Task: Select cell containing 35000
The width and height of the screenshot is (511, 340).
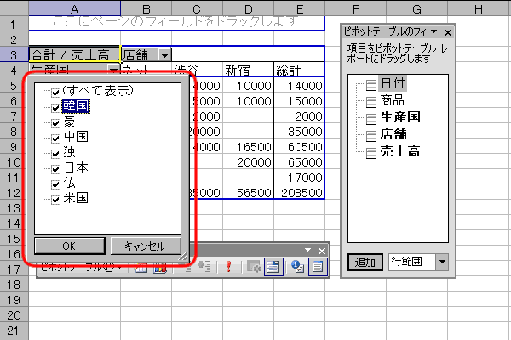Action: [x=299, y=132]
